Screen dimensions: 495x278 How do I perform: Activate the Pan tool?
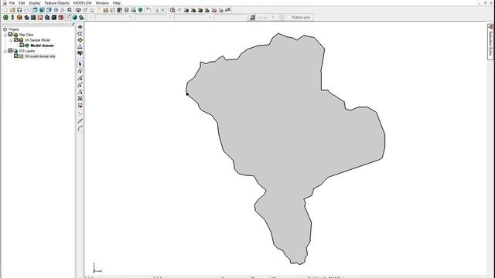[80, 27]
